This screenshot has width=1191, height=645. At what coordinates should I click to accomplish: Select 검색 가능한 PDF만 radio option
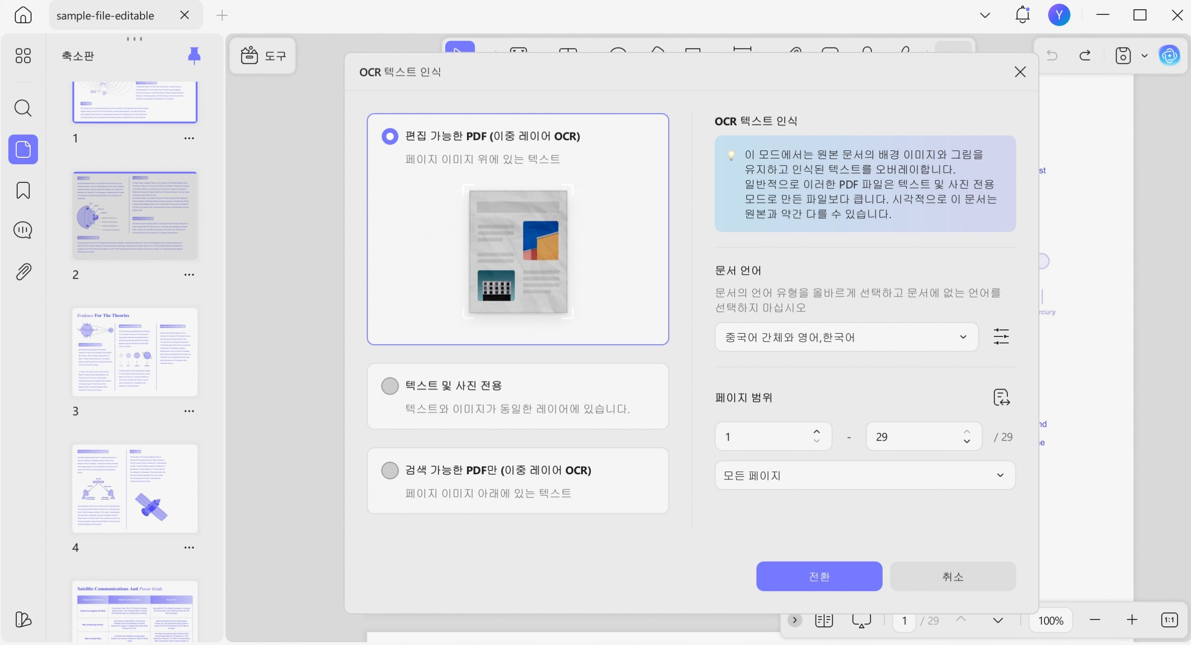(x=389, y=470)
